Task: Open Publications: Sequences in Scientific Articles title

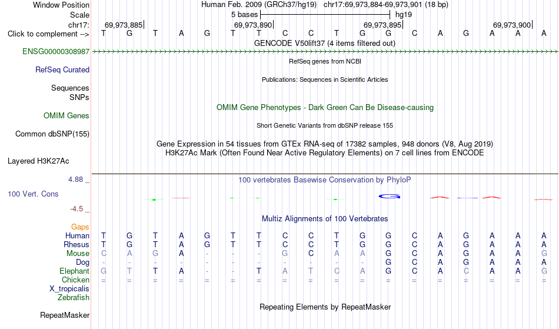Action: 325,79
